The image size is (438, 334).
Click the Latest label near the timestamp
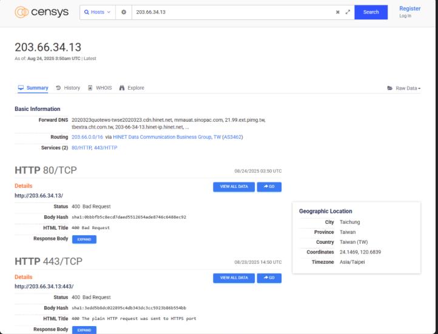coord(90,59)
